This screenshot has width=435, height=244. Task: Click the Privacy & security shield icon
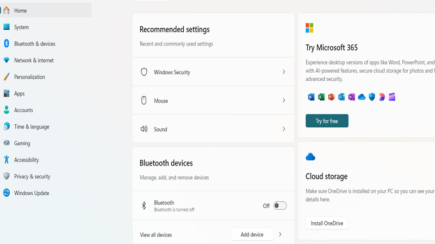[x=7, y=176]
